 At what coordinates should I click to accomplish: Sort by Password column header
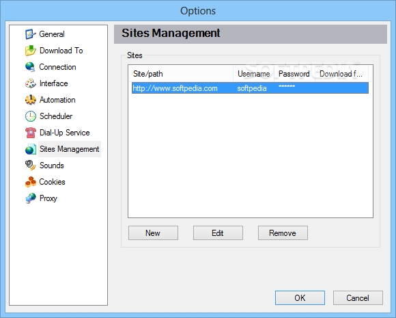(x=294, y=74)
